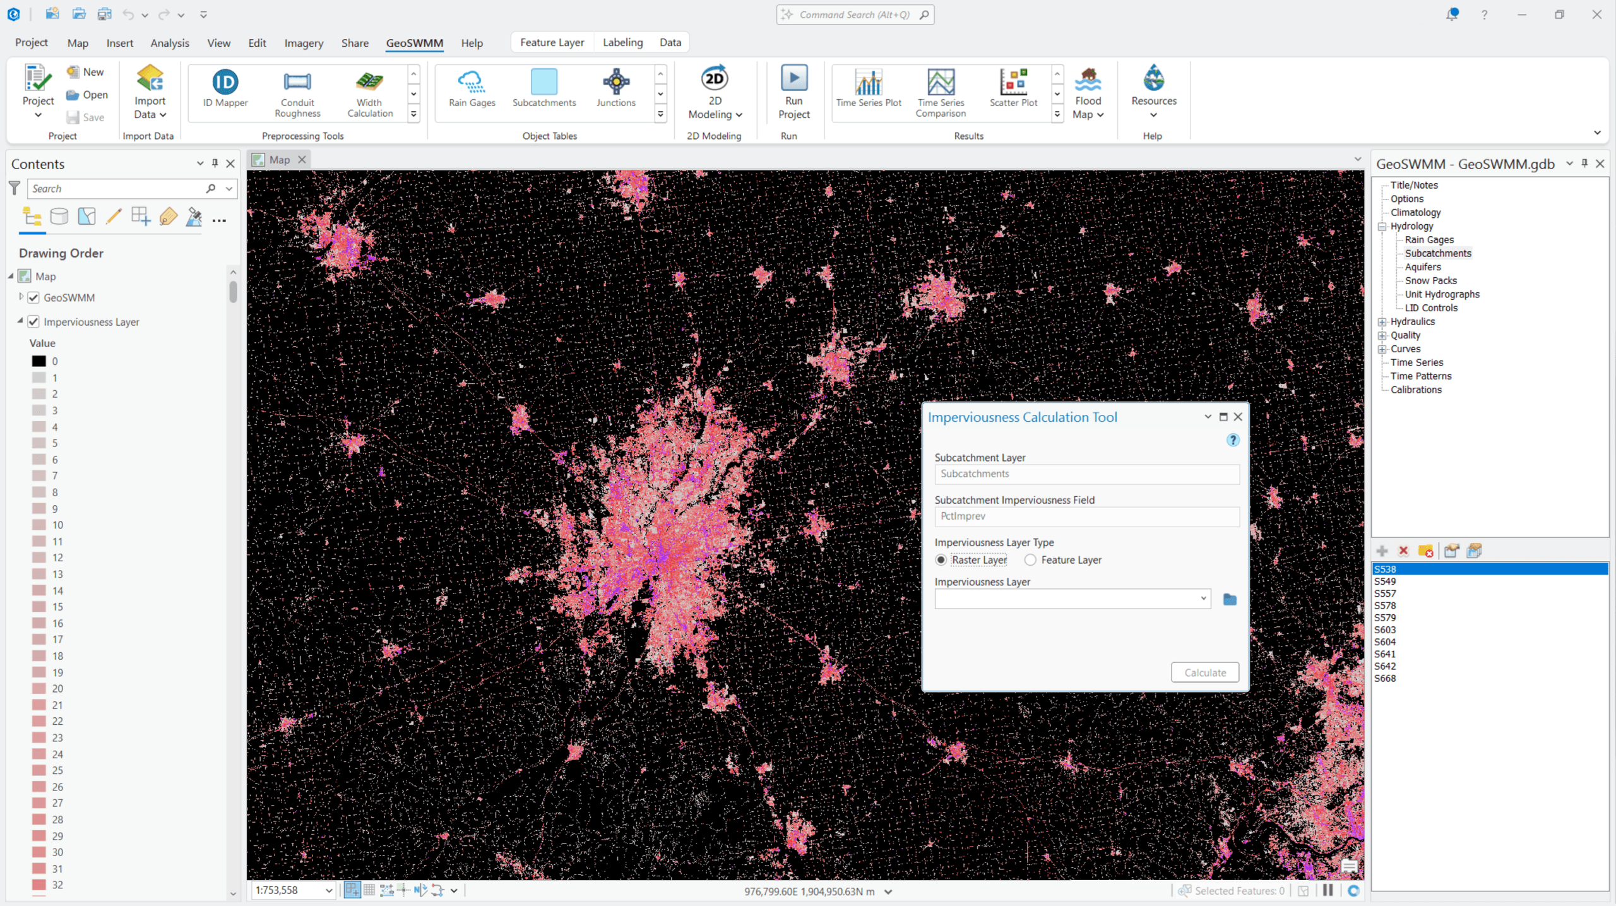Launch the Width Calculation tool
This screenshot has height=906, width=1616.
coord(369,92)
